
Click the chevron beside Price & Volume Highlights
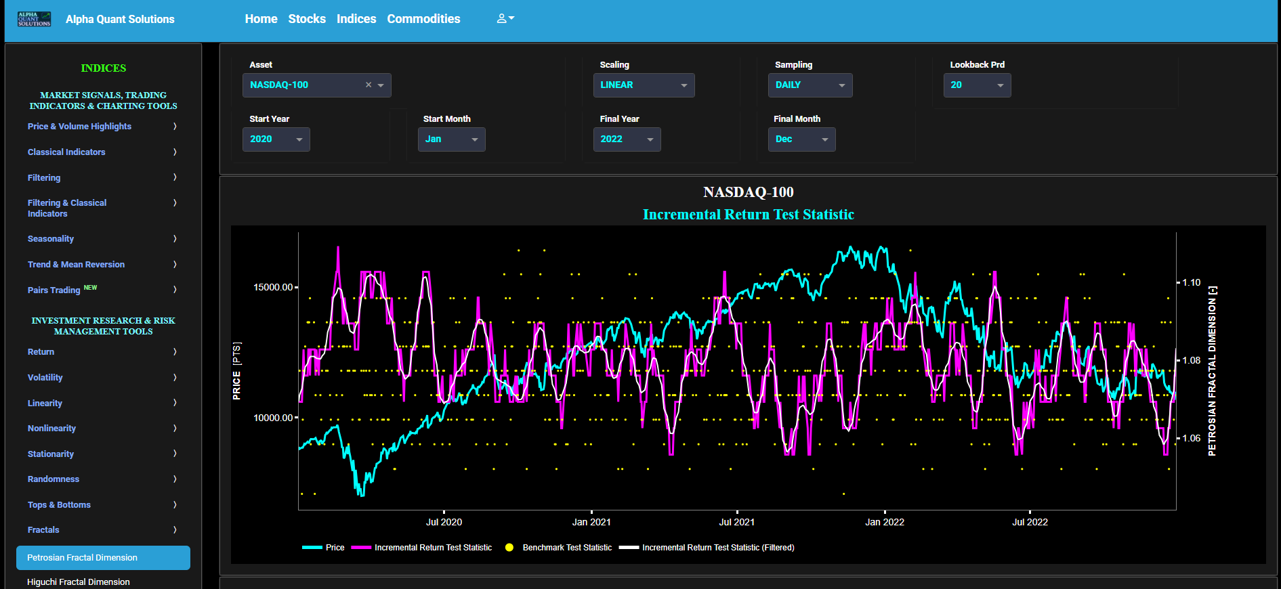pyautogui.click(x=175, y=127)
